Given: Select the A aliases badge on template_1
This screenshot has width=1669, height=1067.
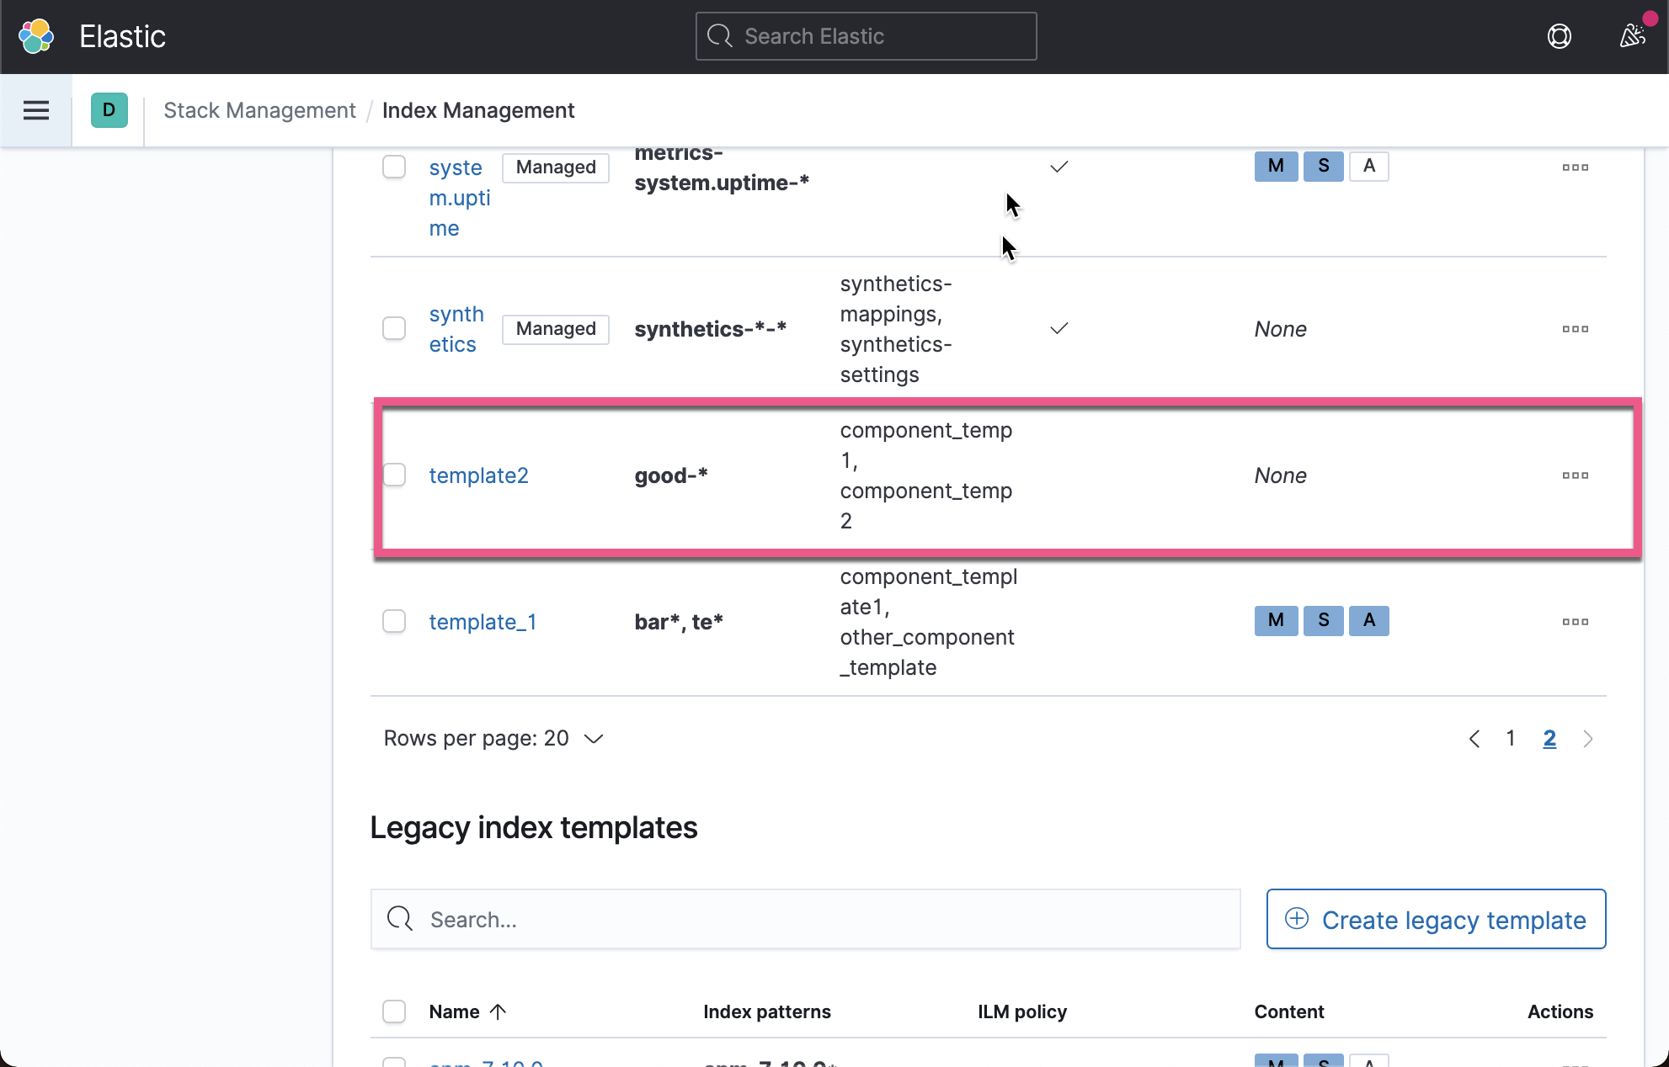Looking at the screenshot, I should point(1368,621).
